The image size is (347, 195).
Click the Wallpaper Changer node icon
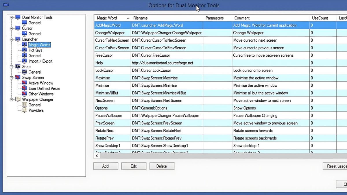[18, 100]
